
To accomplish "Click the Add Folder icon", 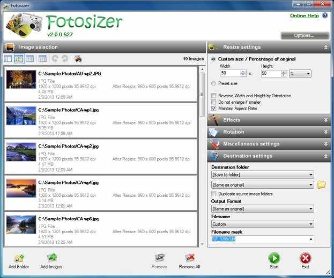I will (19, 258).
